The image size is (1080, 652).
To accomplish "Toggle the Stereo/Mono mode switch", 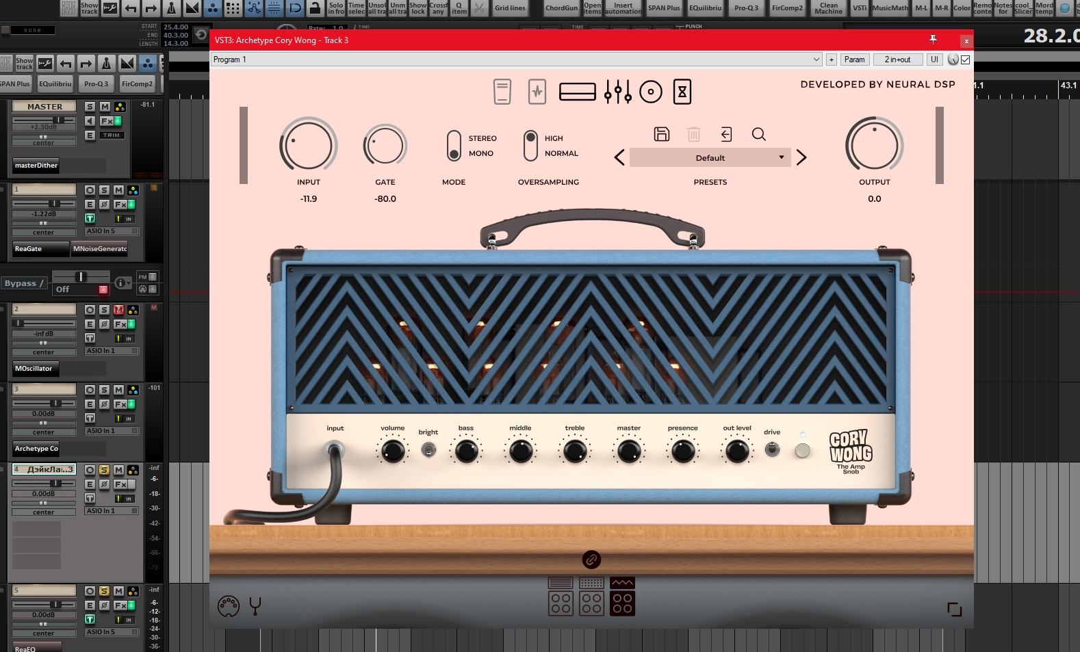I will (x=454, y=146).
